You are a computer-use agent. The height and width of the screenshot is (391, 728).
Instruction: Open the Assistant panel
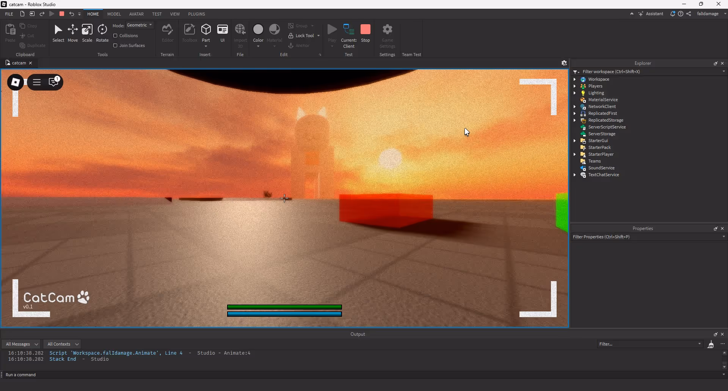pyautogui.click(x=651, y=14)
